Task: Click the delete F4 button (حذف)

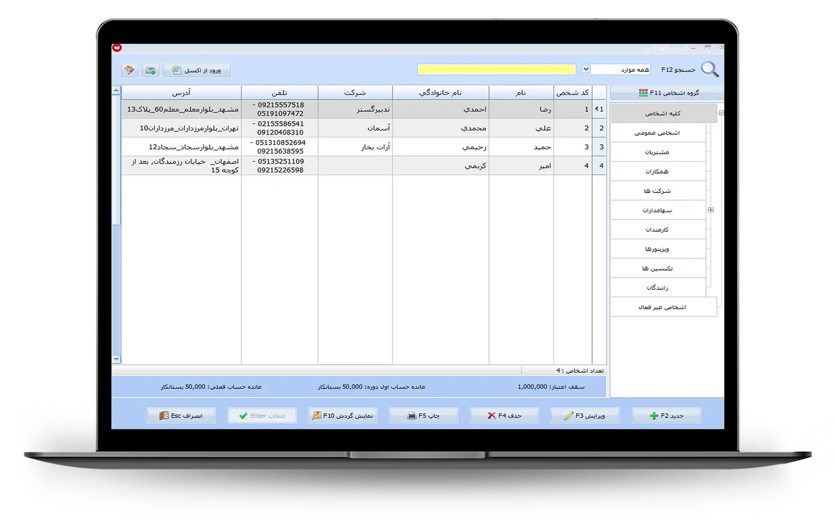Action: (x=504, y=415)
